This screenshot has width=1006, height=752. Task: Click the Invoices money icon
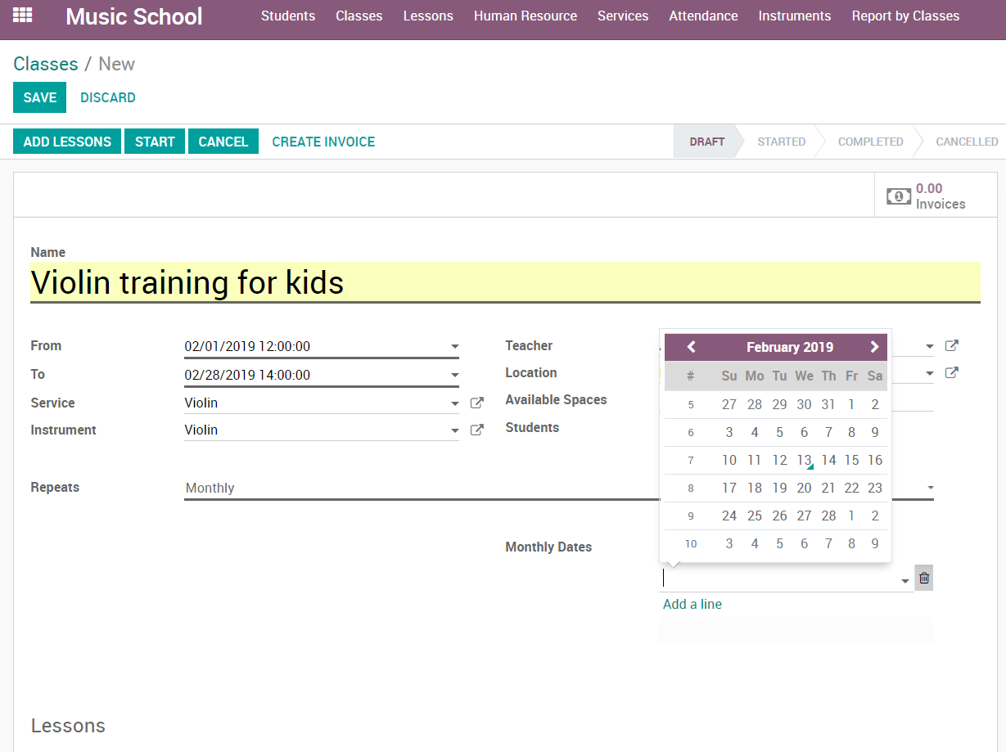coord(898,196)
